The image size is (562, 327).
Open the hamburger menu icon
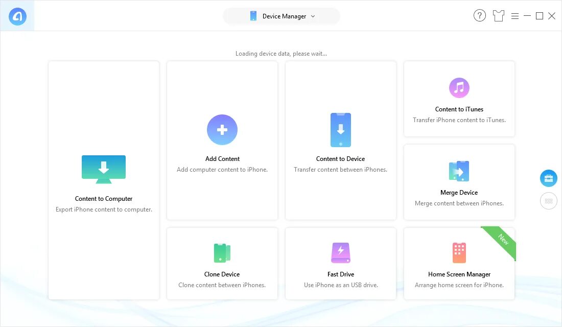(x=514, y=16)
